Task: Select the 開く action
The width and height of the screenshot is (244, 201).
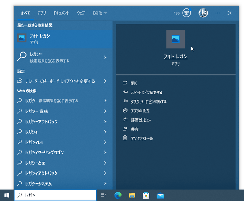Action: tap(134, 83)
